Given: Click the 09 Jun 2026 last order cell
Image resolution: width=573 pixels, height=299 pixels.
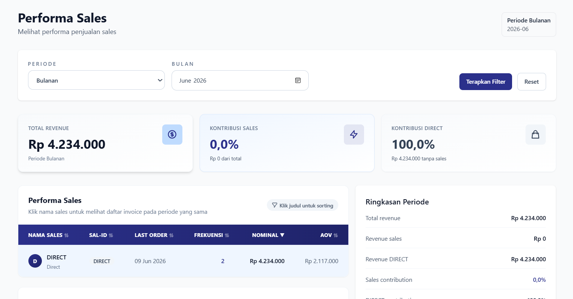Looking at the screenshot, I should coord(150,261).
